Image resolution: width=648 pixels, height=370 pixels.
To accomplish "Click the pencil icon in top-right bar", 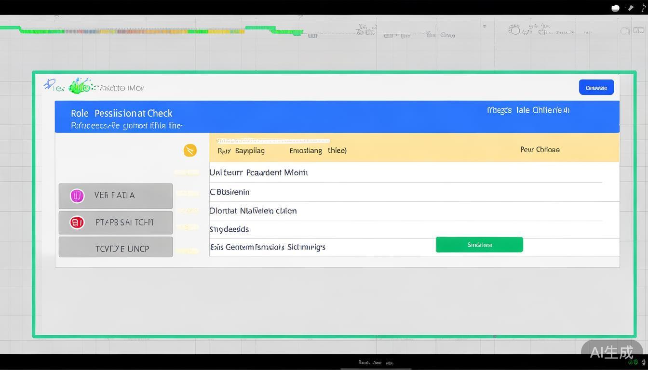I will (630, 8).
